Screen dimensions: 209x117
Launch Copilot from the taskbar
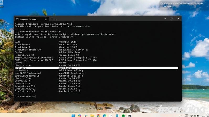click(80, 115)
